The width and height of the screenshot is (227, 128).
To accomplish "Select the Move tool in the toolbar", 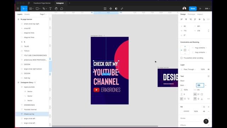I will click(x=23, y=9).
